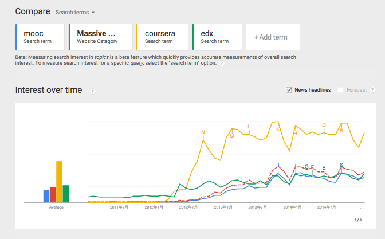Uncheck the News headlines checkbox
Image resolution: width=385 pixels, height=239 pixels.
tap(289, 90)
